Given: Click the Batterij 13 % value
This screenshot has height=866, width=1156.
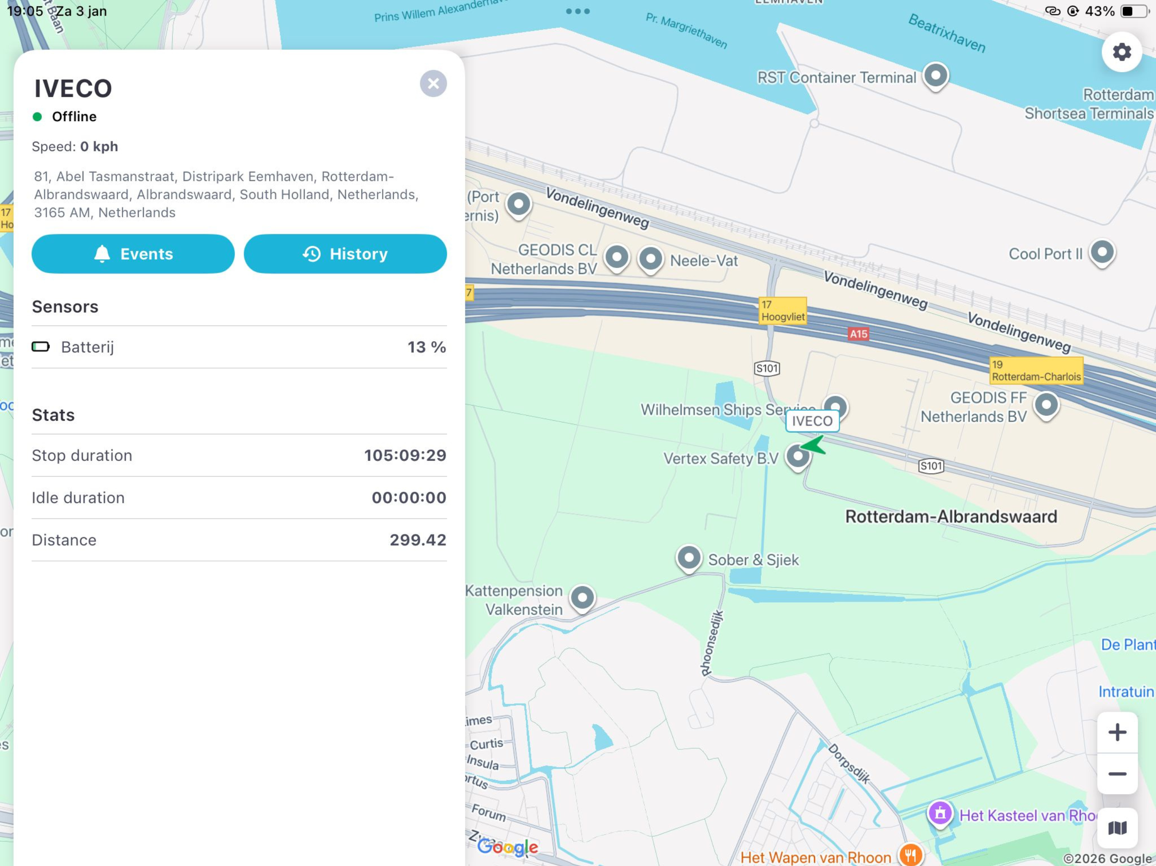Looking at the screenshot, I should click(x=427, y=347).
